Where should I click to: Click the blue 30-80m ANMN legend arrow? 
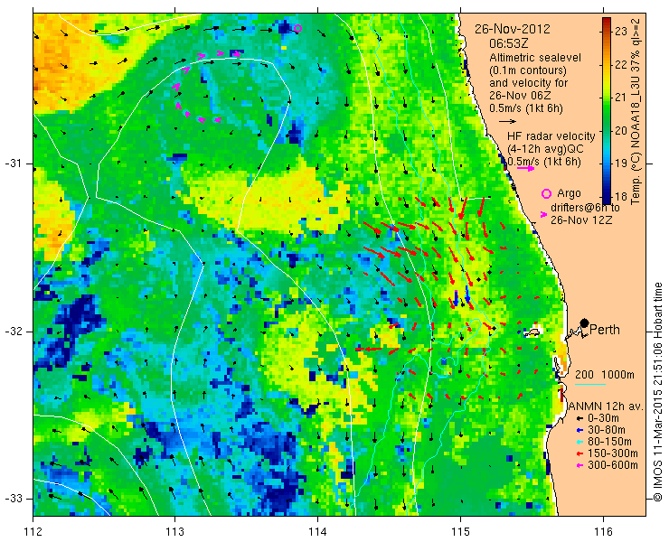point(579,430)
